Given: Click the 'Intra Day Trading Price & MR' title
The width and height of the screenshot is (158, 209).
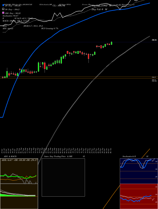Looking at the screenshot, I should tap(58, 156).
